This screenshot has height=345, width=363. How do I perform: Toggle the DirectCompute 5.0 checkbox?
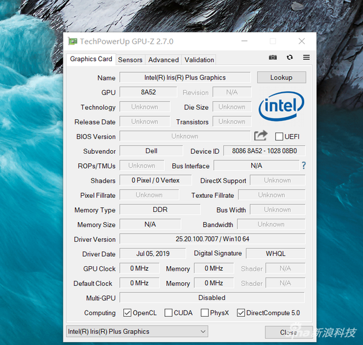[241, 313]
